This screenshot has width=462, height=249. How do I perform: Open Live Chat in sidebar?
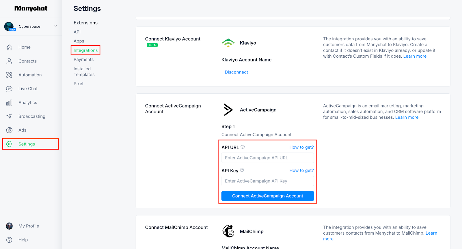click(x=28, y=89)
